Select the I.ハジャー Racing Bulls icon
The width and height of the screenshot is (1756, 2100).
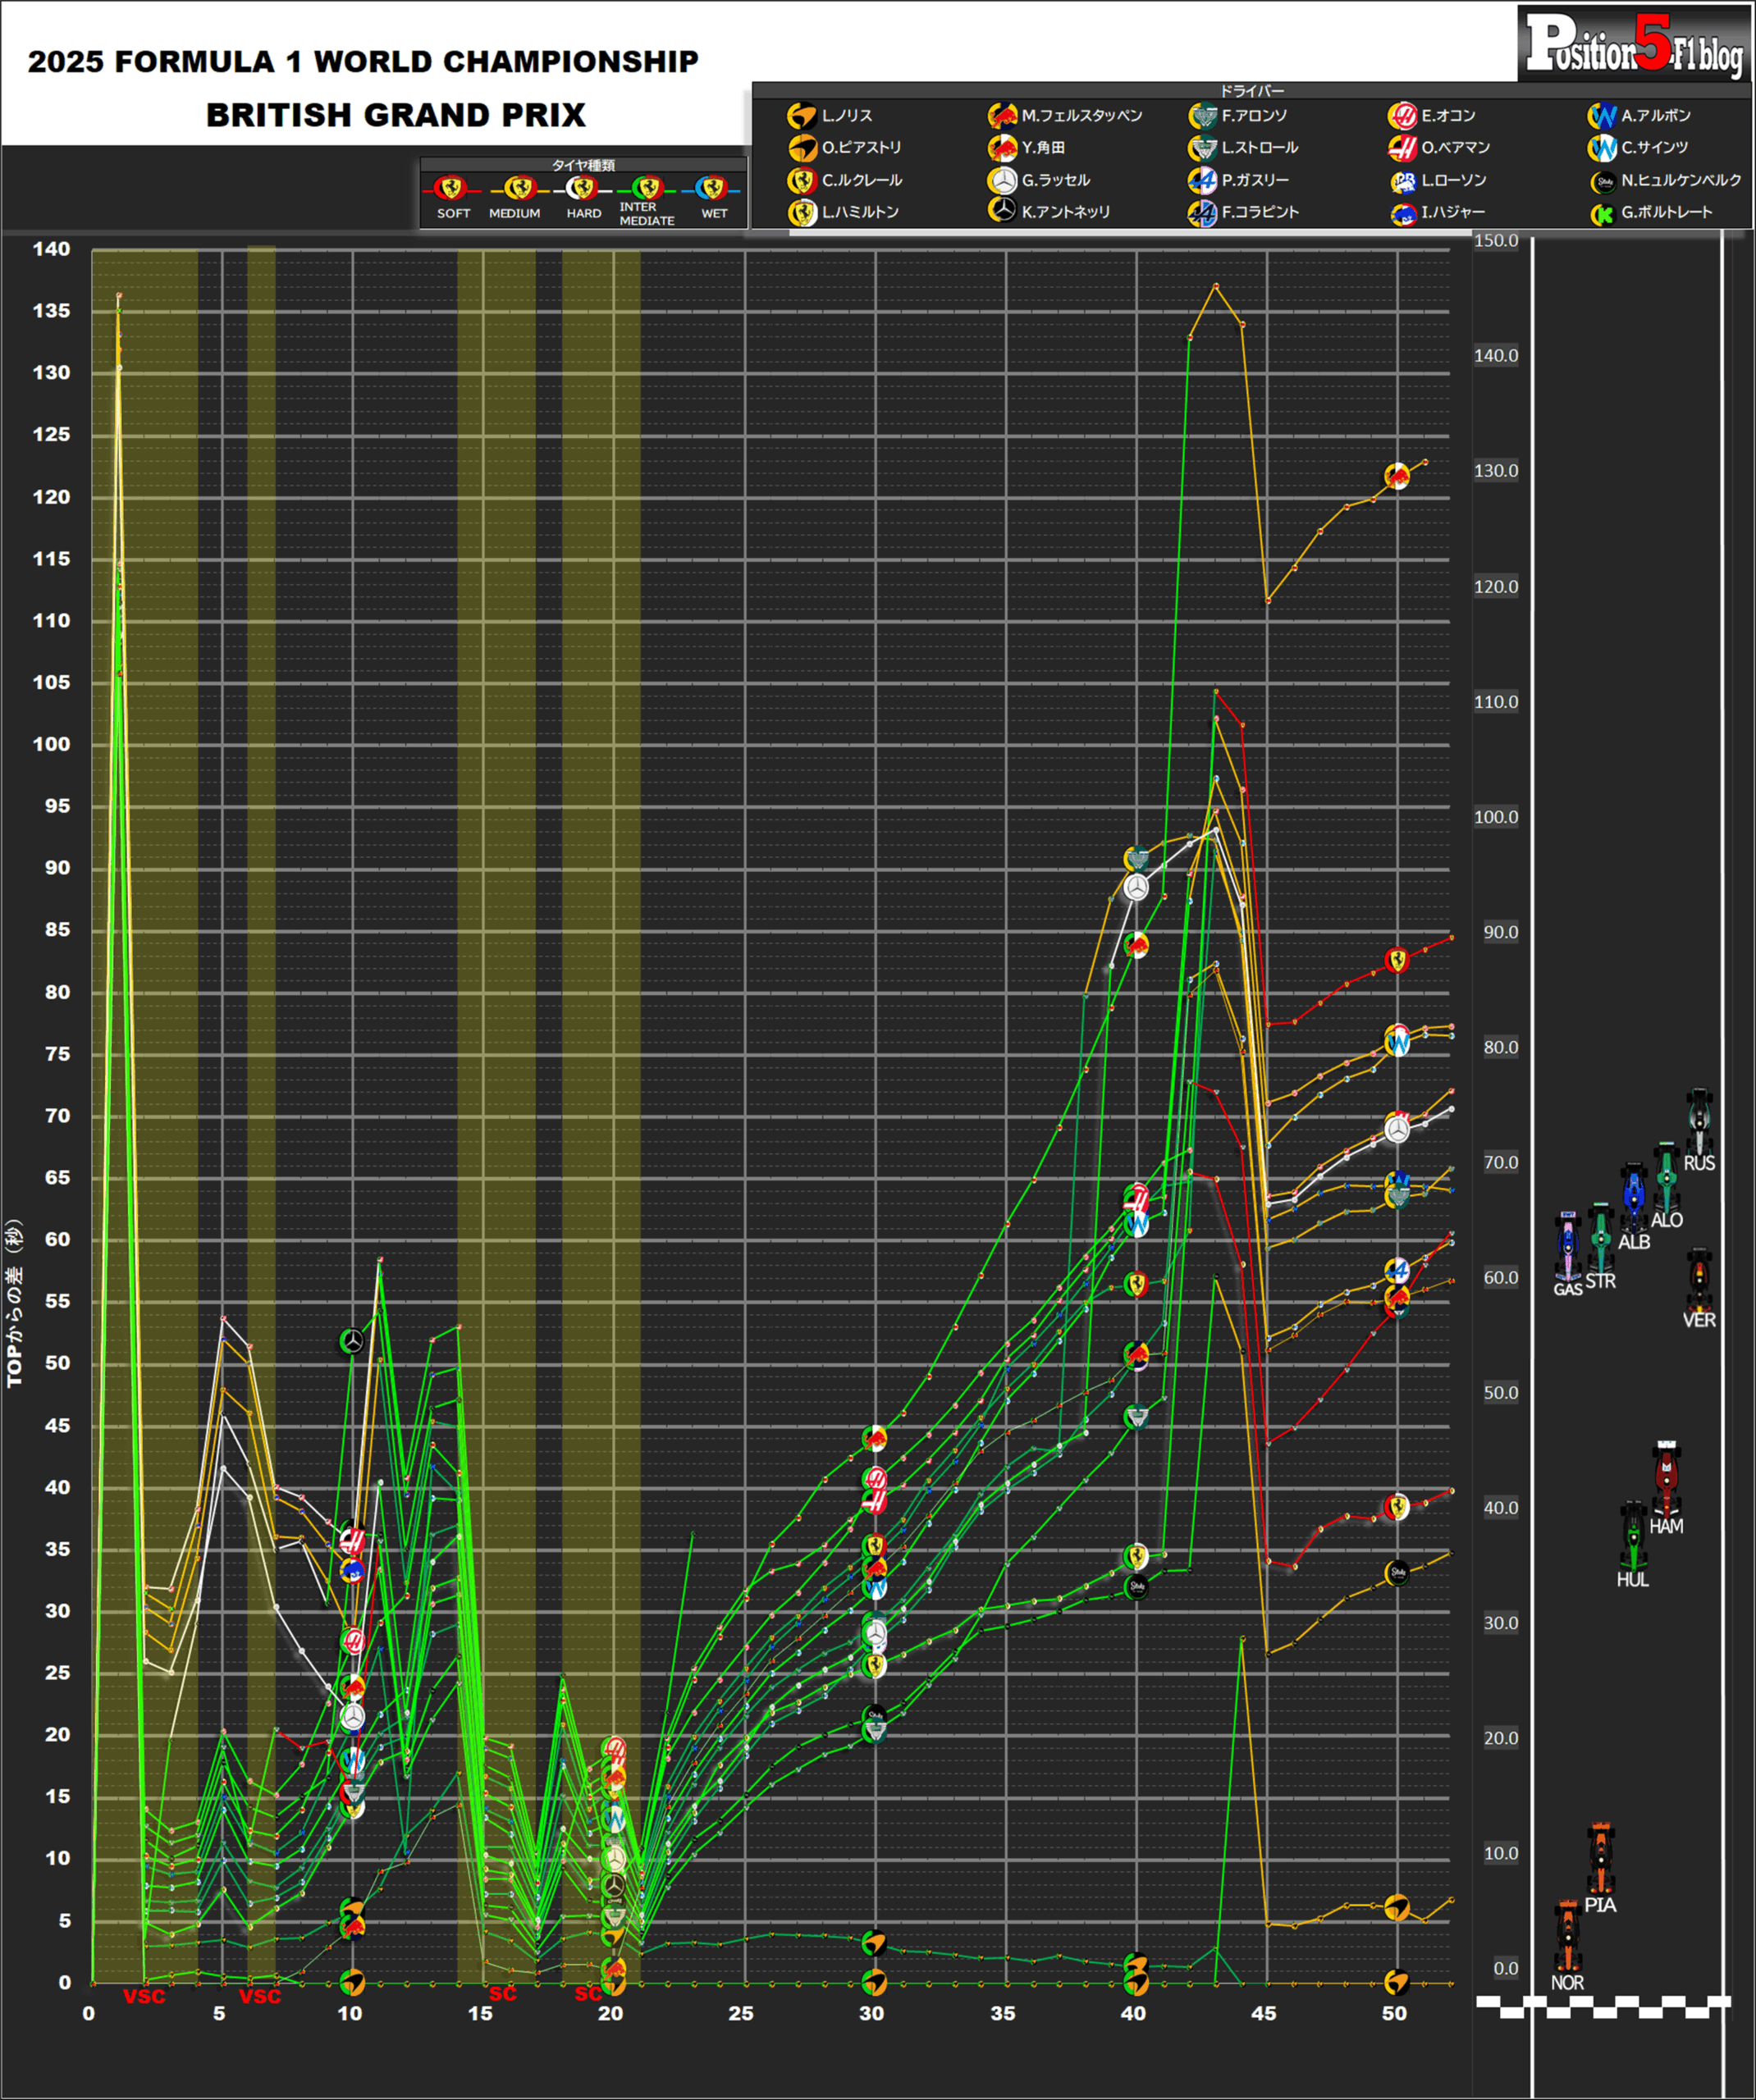point(1404,214)
